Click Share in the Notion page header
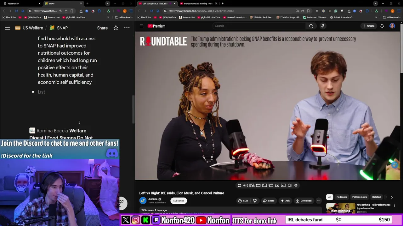This screenshot has width=403, height=226. tap(102, 28)
